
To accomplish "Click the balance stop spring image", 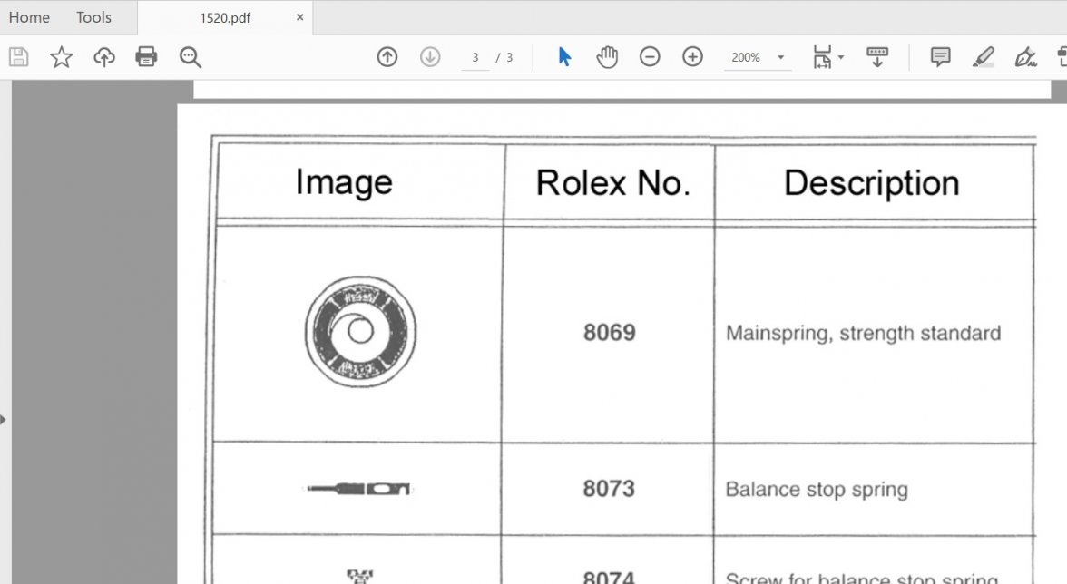I will coord(359,489).
